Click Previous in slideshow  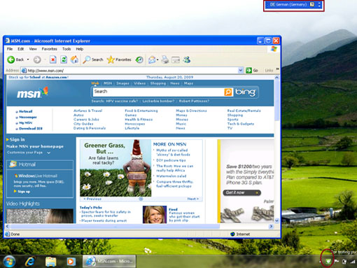(x=92, y=199)
